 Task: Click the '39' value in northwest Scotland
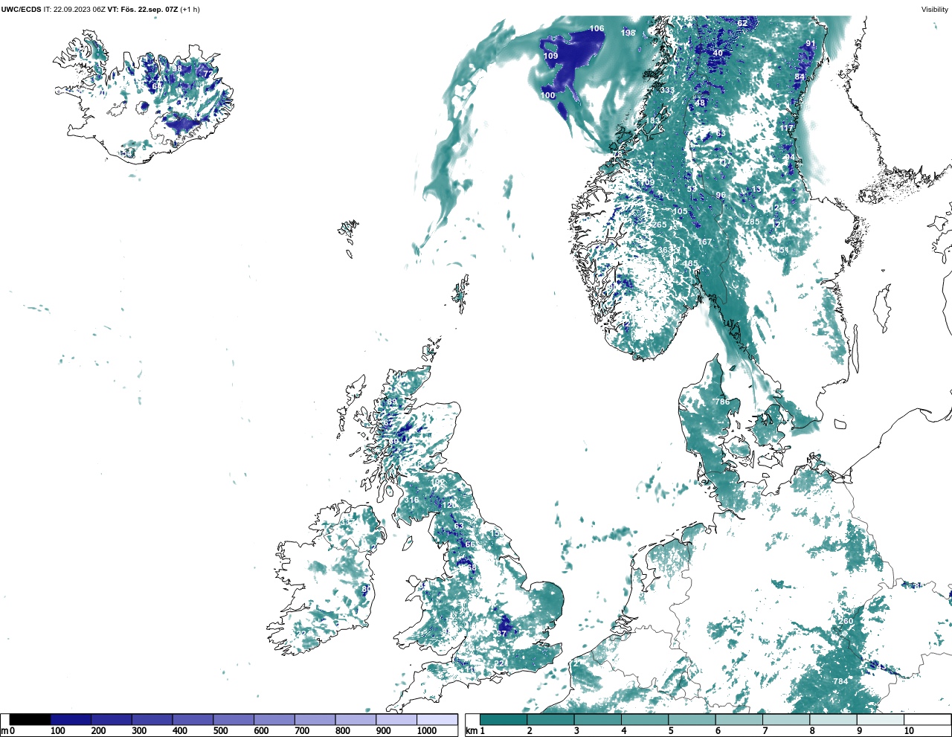point(393,402)
